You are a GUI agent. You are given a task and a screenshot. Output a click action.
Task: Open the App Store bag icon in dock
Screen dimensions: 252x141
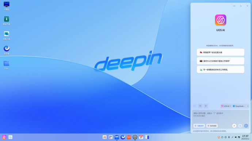[x=129, y=137]
